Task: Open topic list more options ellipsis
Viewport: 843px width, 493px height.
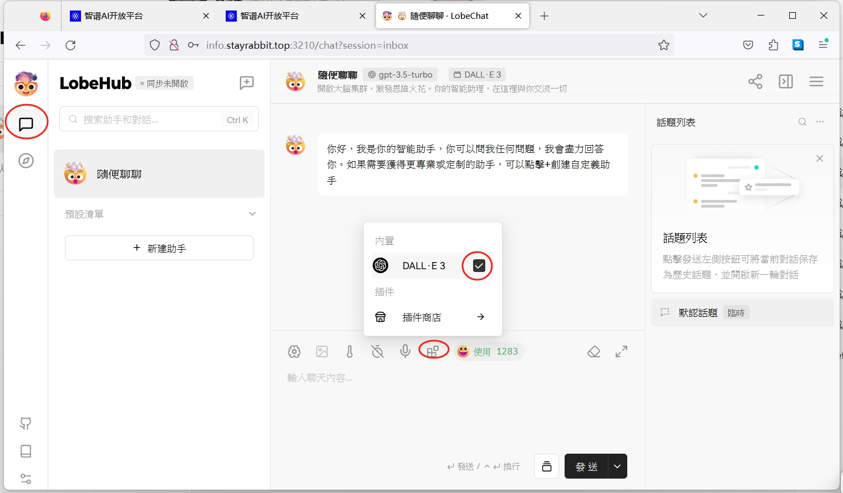Action: [x=820, y=122]
